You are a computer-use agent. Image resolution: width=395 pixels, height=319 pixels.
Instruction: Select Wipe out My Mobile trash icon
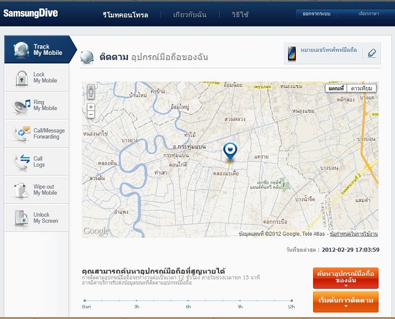21,190
